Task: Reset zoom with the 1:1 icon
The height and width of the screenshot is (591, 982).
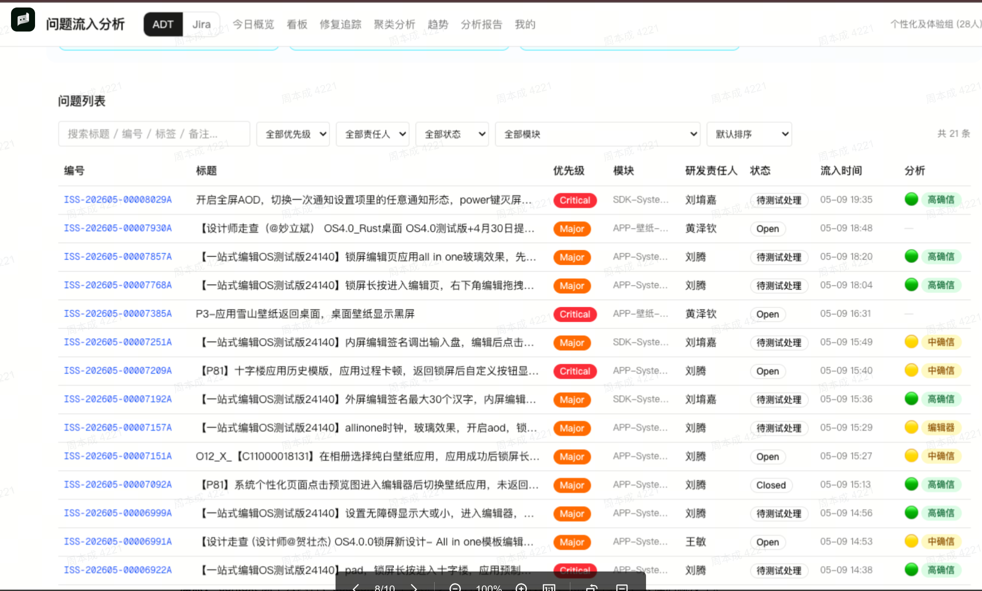Action: [x=549, y=587]
